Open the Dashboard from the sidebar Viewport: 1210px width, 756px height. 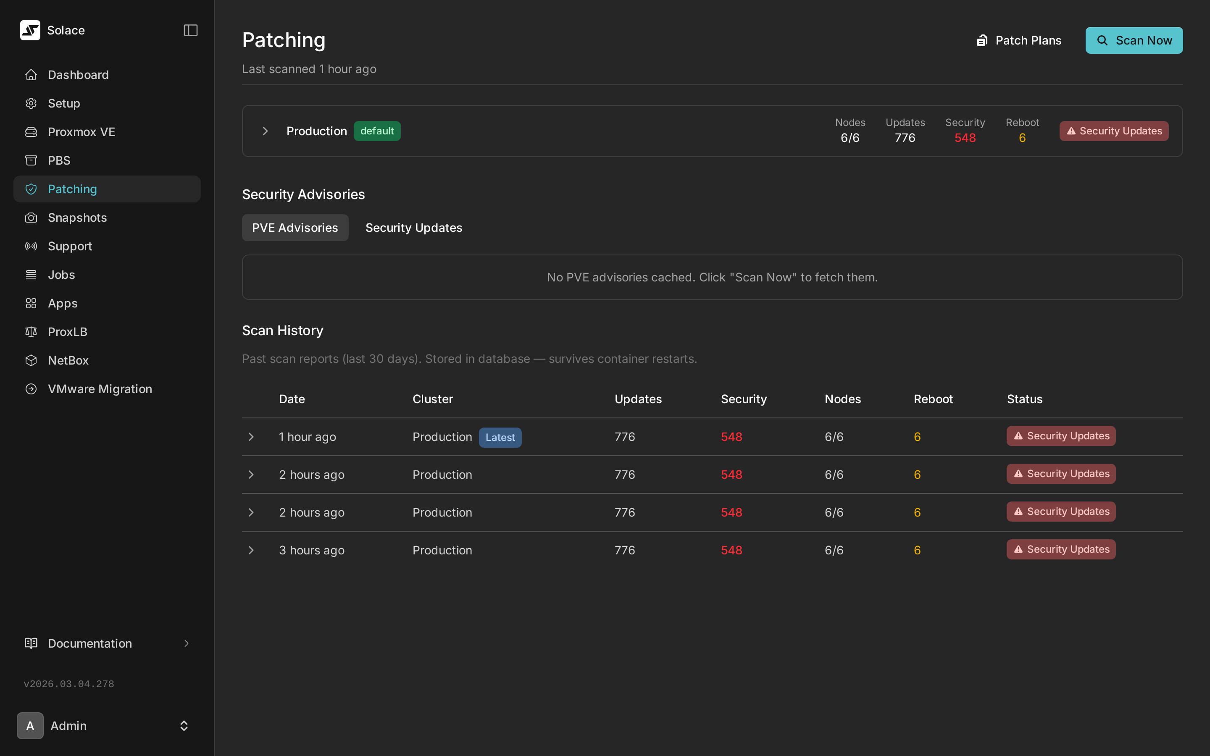coord(78,74)
